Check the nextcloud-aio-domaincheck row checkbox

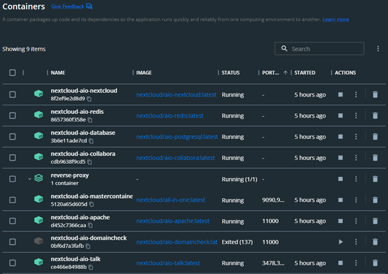tap(12, 242)
